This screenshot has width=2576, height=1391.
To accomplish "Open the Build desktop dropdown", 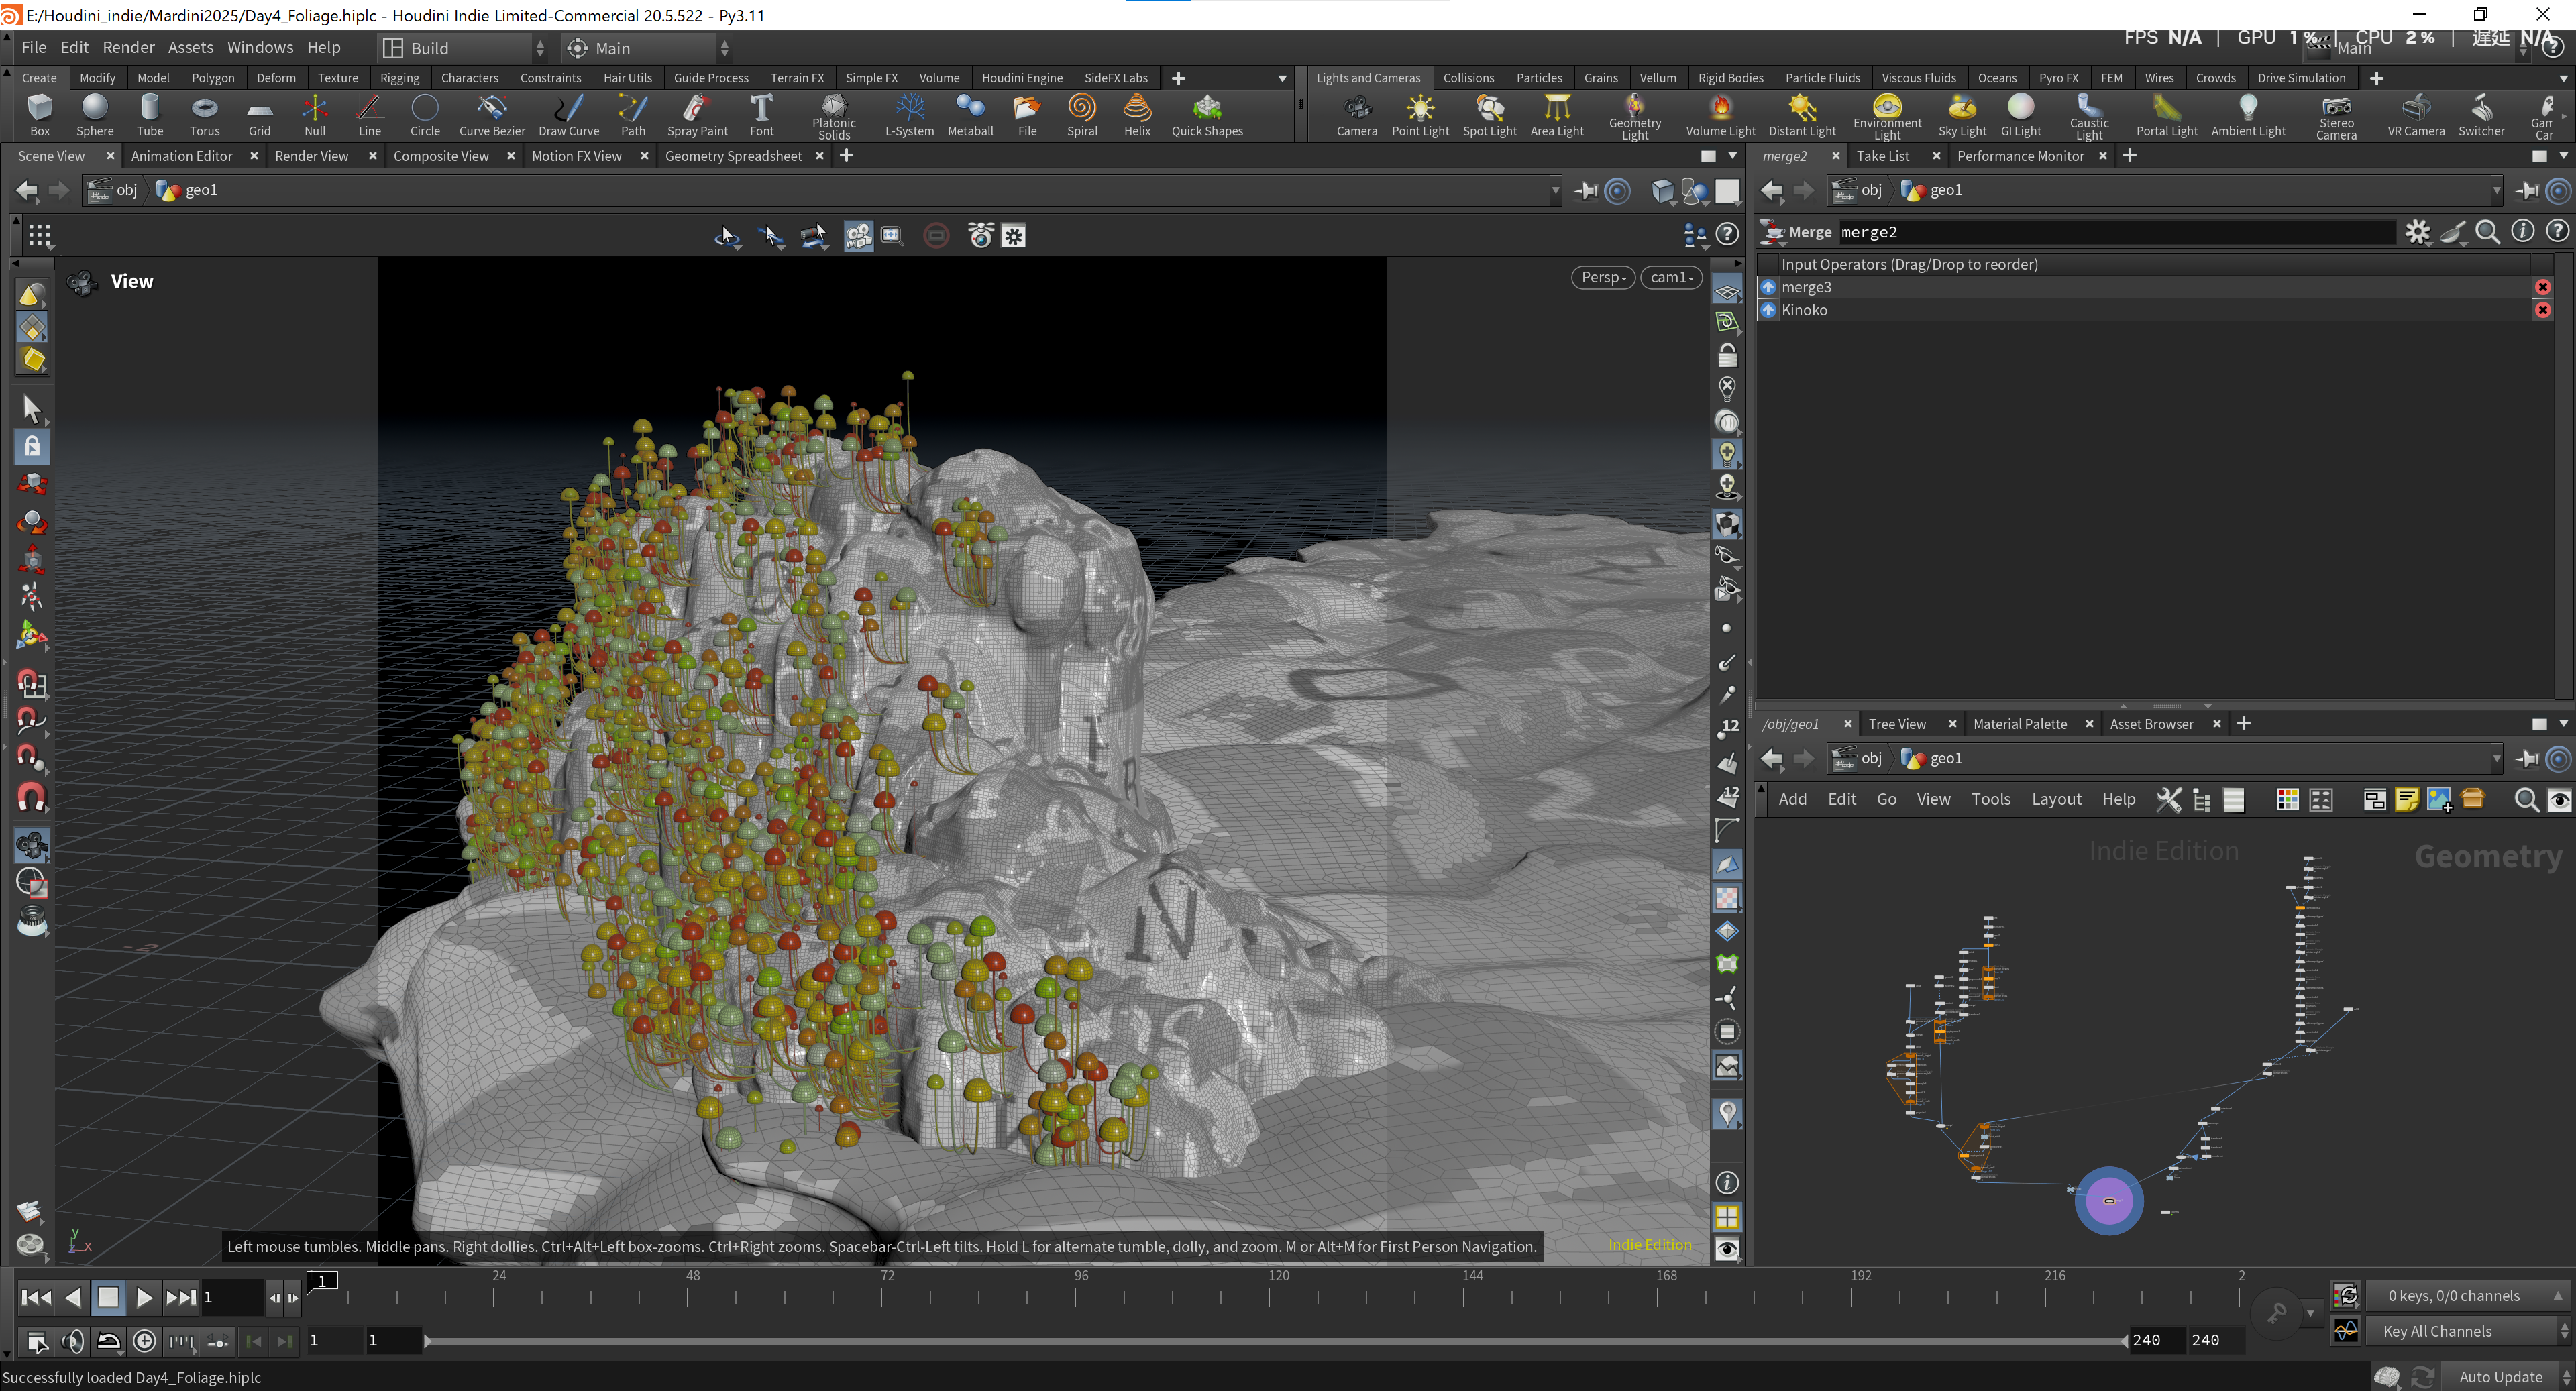I will (464, 48).
